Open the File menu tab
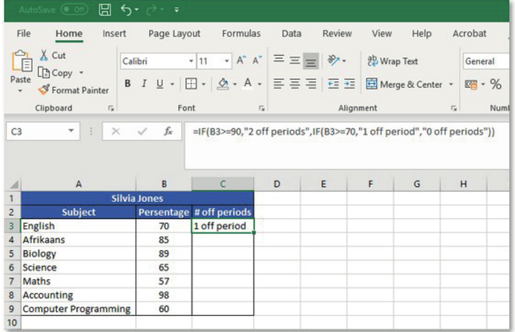 click(24, 34)
